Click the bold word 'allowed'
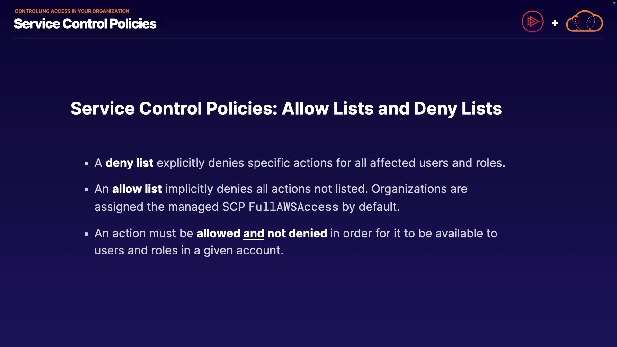Screen dimensions: 617x347 (218, 233)
